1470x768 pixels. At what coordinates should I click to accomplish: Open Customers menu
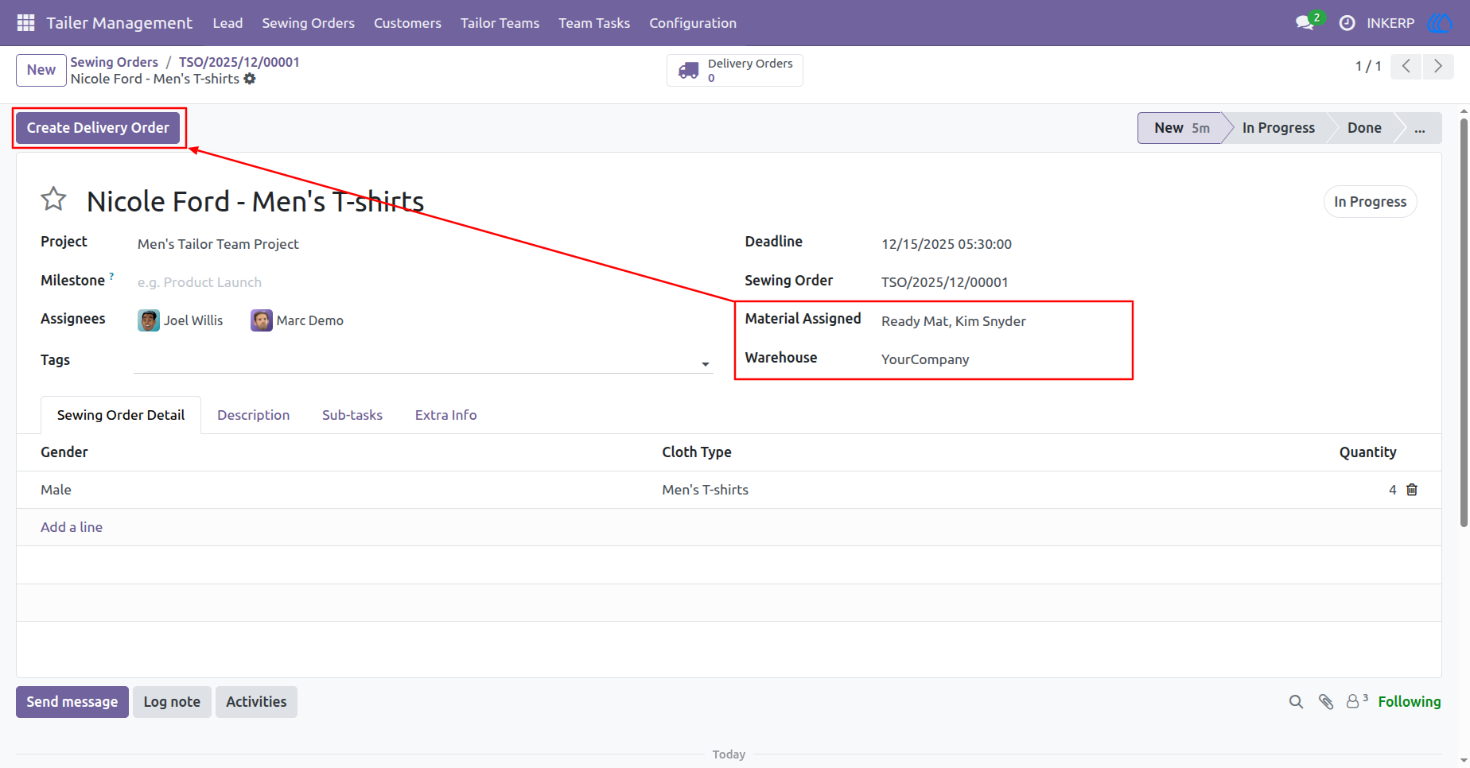click(x=407, y=23)
